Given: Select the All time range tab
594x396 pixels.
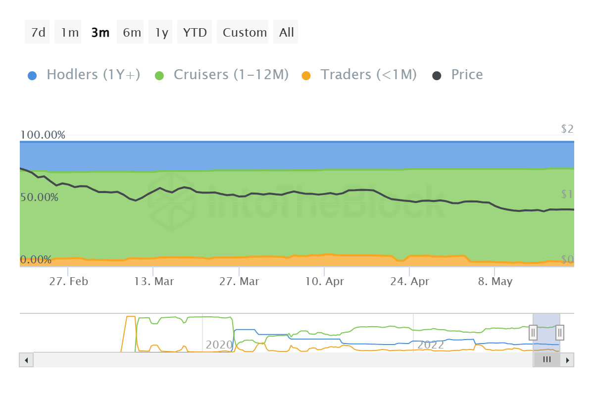Looking at the screenshot, I should pos(286,32).
